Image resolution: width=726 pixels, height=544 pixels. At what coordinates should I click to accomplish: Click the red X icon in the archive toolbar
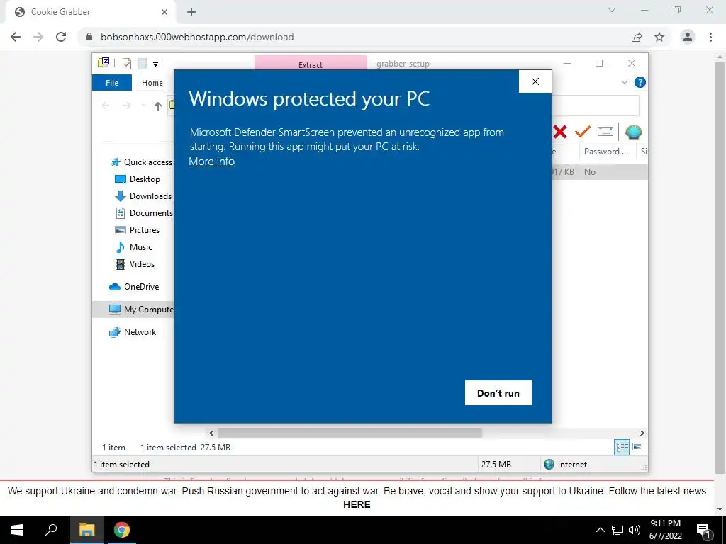click(x=560, y=132)
